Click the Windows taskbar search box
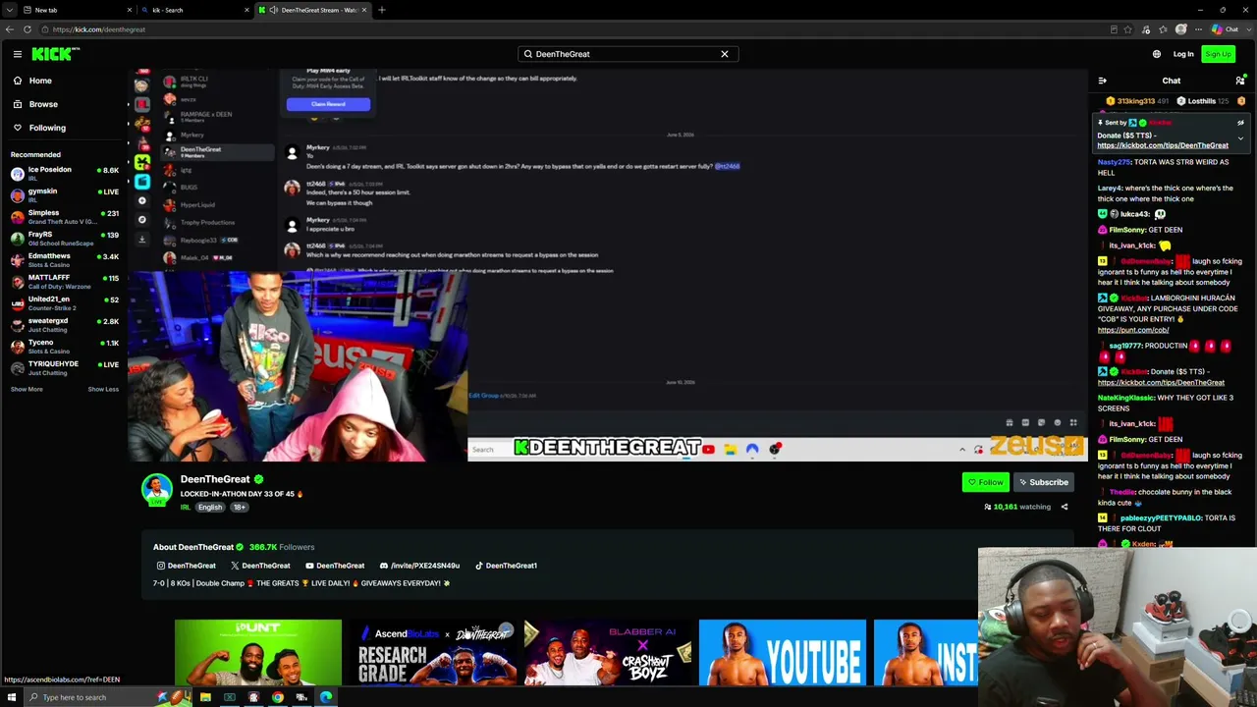The image size is (1257, 707). pyautogui.click(x=108, y=697)
